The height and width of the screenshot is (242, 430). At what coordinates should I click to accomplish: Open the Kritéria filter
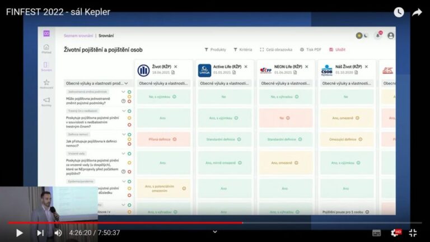click(x=242, y=50)
